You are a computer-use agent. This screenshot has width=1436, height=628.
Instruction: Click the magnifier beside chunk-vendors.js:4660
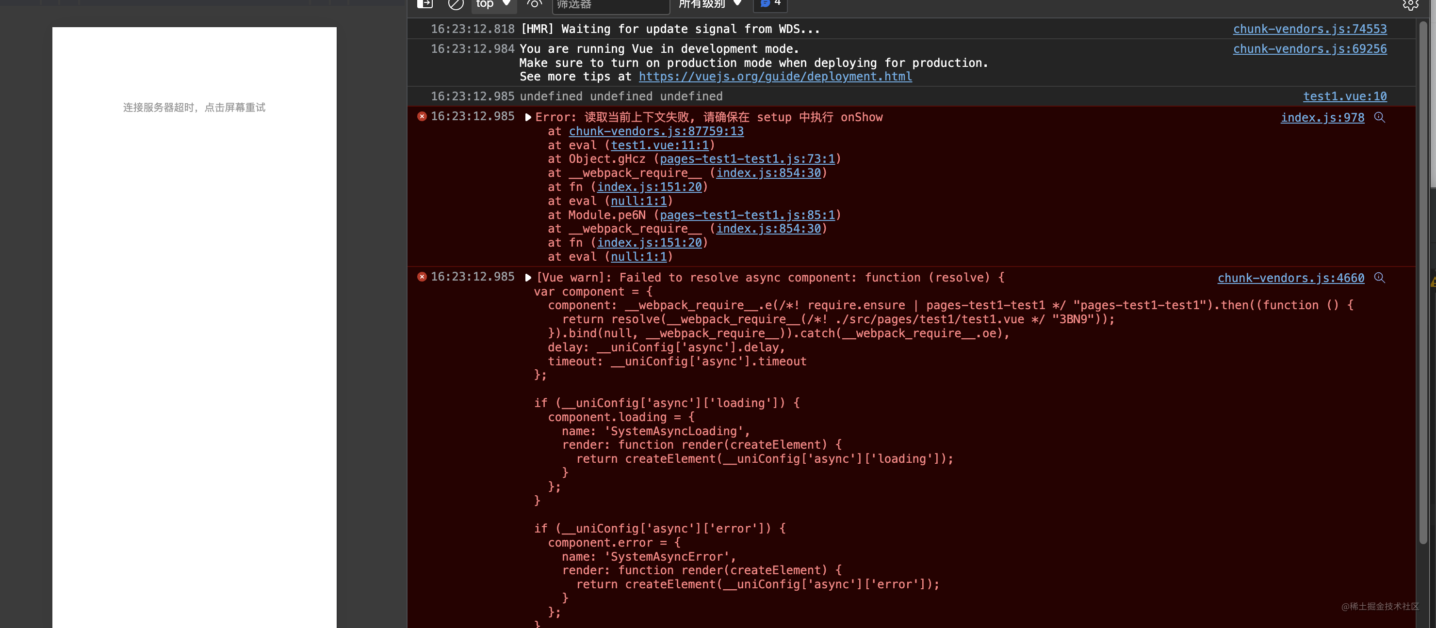click(x=1380, y=278)
